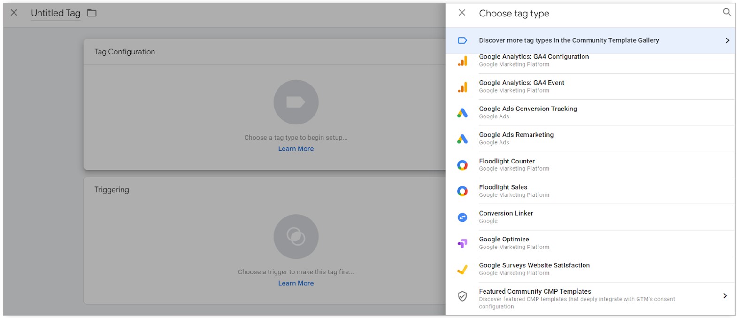Select Google Surveys Website Satisfaction tag

pos(590,269)
